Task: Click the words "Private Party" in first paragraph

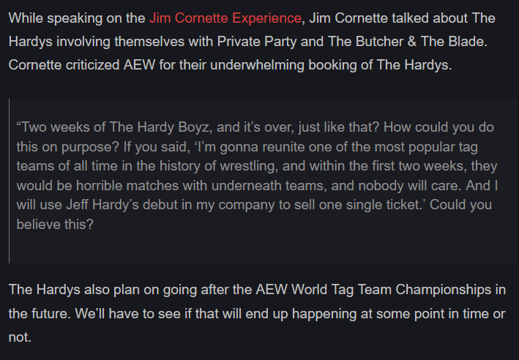Action: tap(270, 42)
